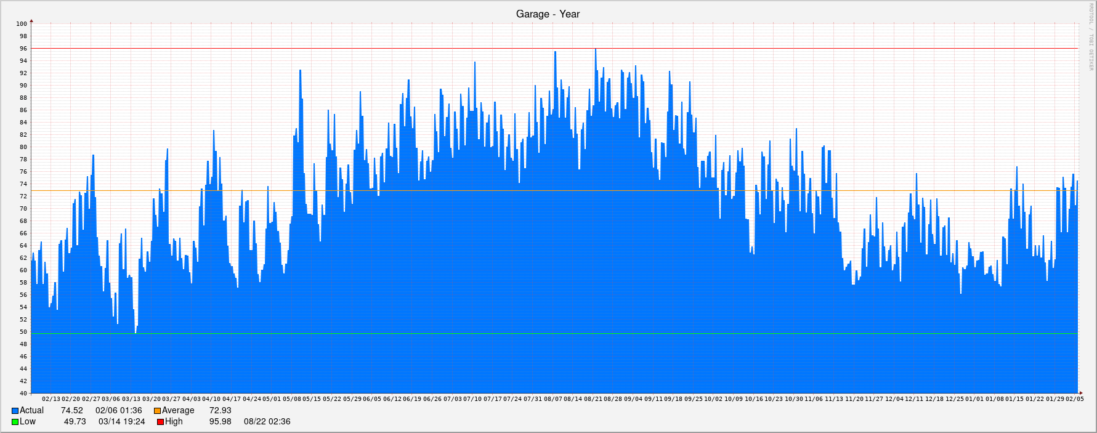The height and width of the screenshot is (433, 1097).
Task: Click the Low timestamp 03/14 19:24
Action: (121, 422)
